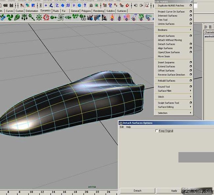Image resolution: width=214 pixels, height=195 pixels.
Task: Switch to select by component type mode
Action: click(x=33, y=6)
